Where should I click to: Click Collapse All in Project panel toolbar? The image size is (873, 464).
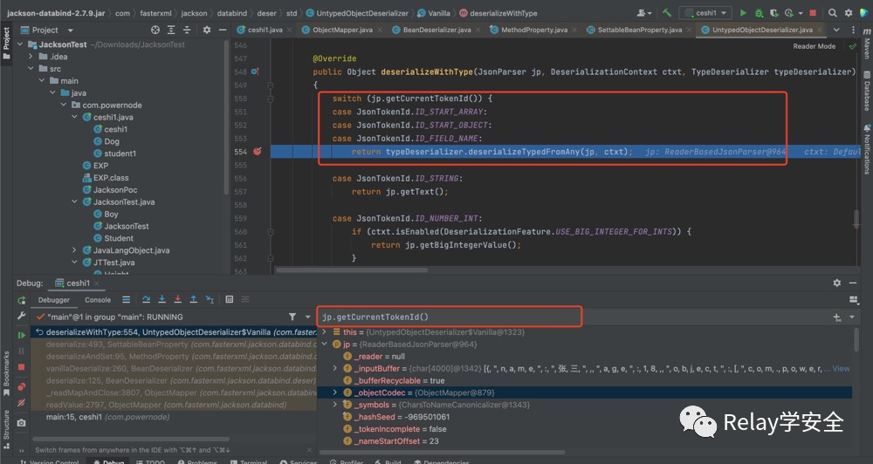click(x=187, y=30)
